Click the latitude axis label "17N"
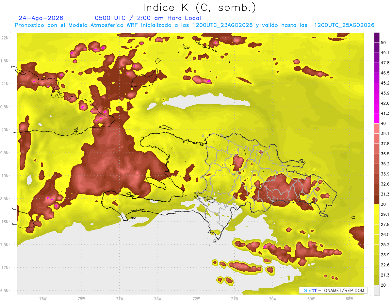The image size is (392, 303). pyautogui.click(x=6, y=268)
